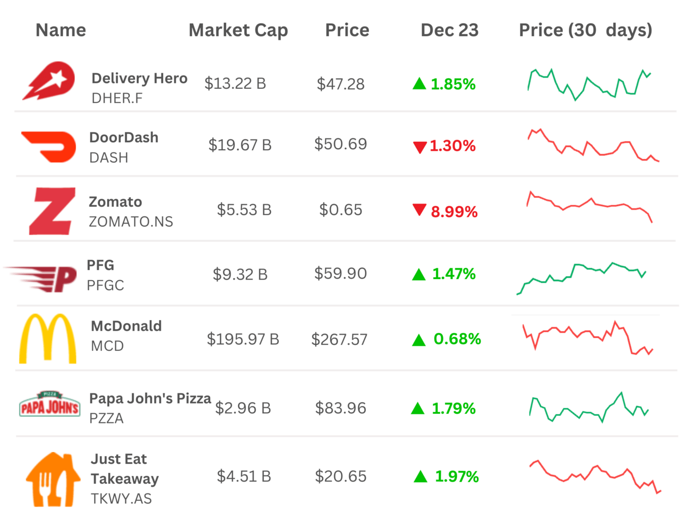Click red down arrow beside 1.30%

(420, 147)
